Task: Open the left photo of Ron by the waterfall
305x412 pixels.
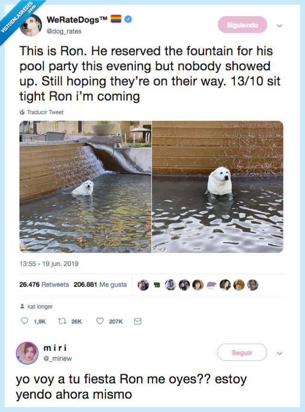Action: click(85, 187)
